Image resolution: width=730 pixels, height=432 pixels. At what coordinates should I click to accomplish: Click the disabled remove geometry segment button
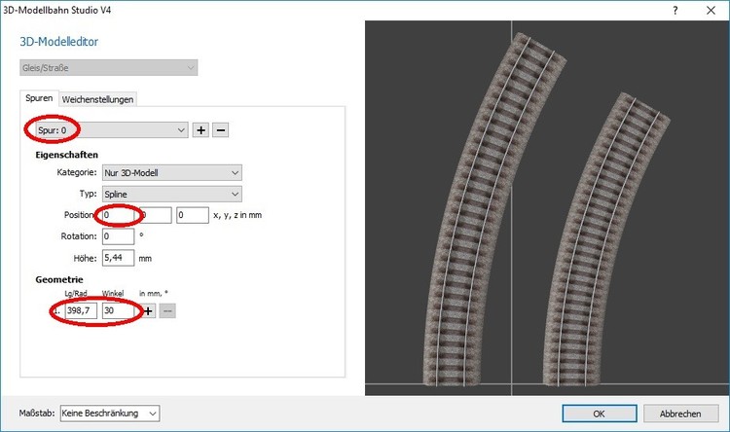(167, 311)
